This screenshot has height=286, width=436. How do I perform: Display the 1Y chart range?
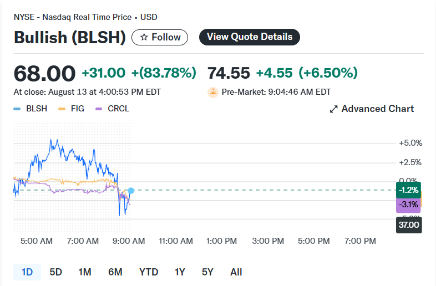180,272
